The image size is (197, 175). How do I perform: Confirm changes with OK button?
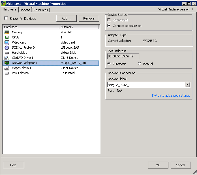coord(158,165)
